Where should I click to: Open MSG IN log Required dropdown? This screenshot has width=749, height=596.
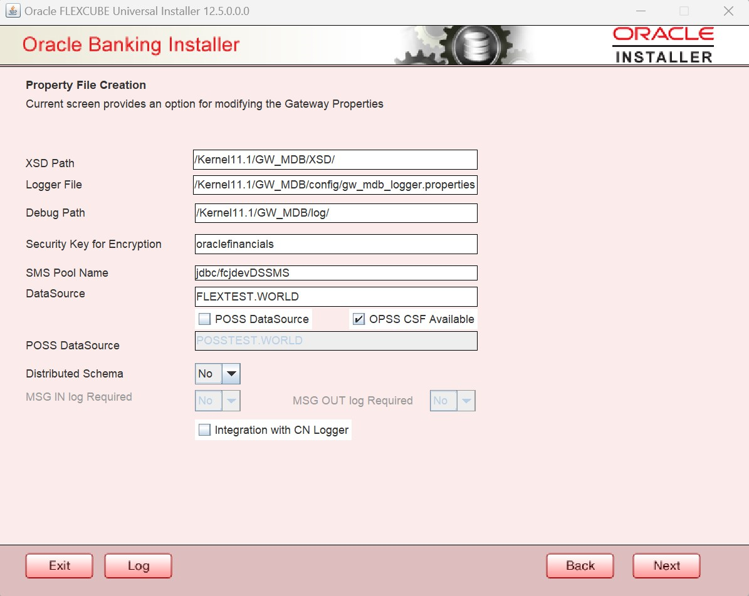tap(217, 401)
